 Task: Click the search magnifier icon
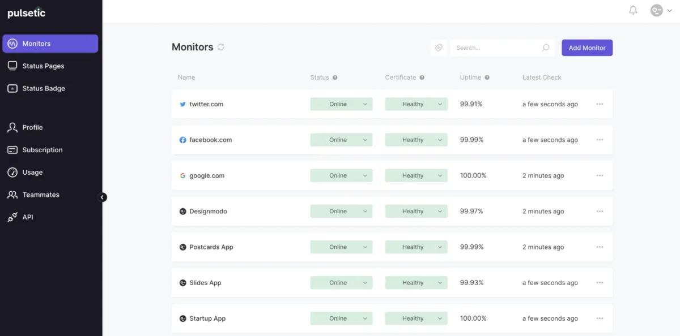pyautogui.click(x=545, y=48)
